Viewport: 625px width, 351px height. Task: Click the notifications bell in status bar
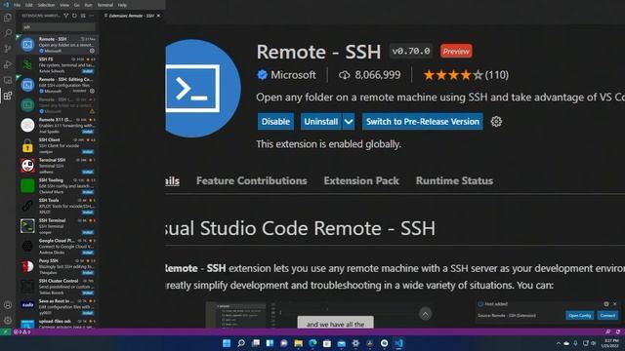(x=618, y=331)
